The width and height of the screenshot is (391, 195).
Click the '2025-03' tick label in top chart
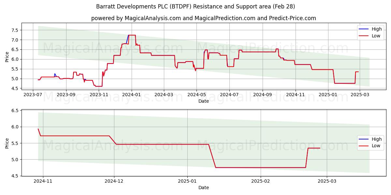(360, 95)
